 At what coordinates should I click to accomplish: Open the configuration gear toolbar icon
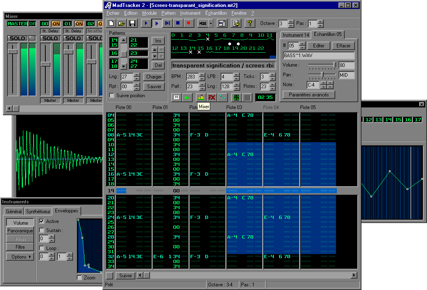(x=236, y=23)
